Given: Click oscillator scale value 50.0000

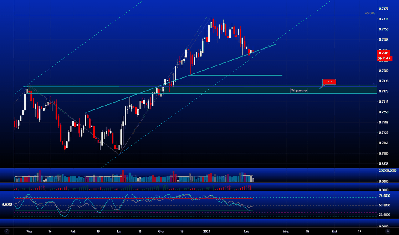Looking at the screenshot, I should (x=384, y=205).
